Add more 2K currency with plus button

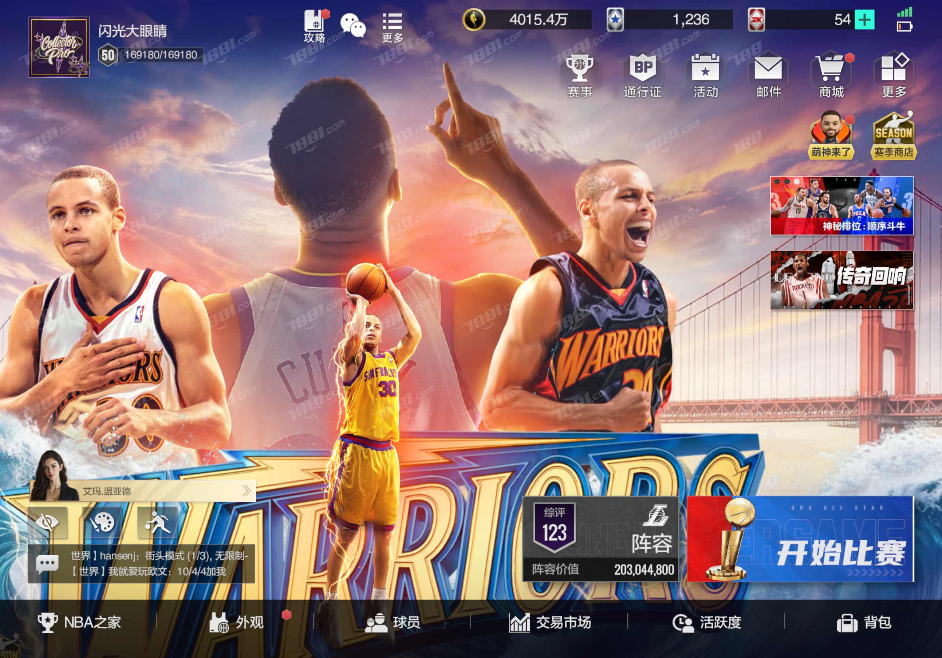tap(864, 19)
